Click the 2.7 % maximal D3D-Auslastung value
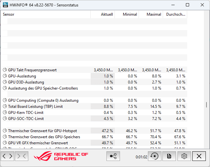Viewport: 210px width, 167px height. (157, 82)
